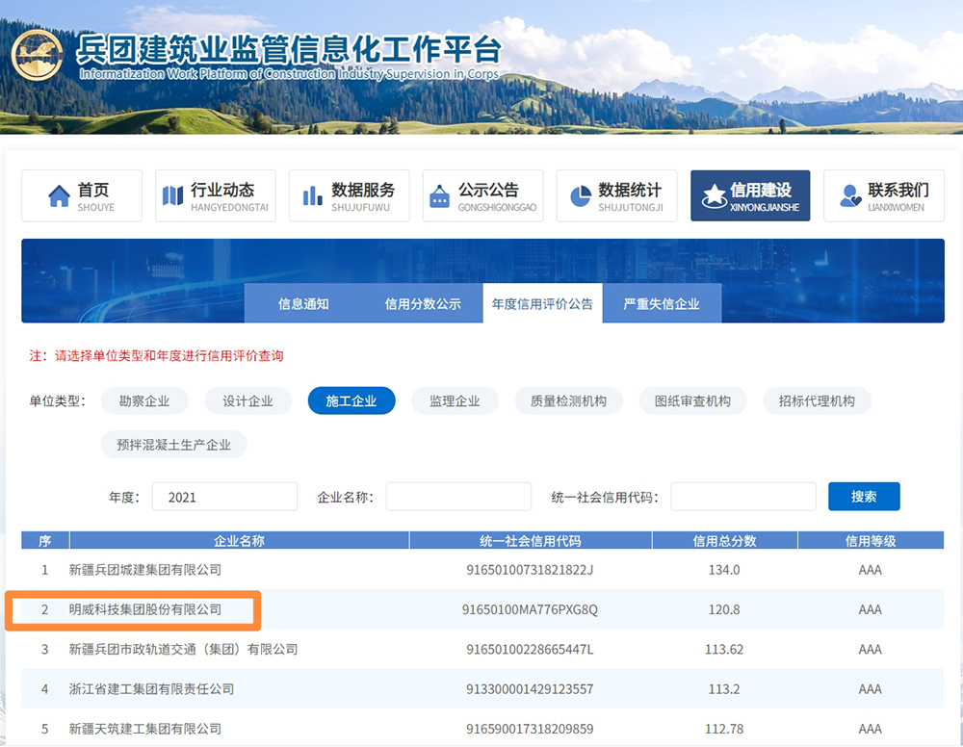Click the 企业名称 input field
The height and width of the screenshot is (747, 963).
458,497
